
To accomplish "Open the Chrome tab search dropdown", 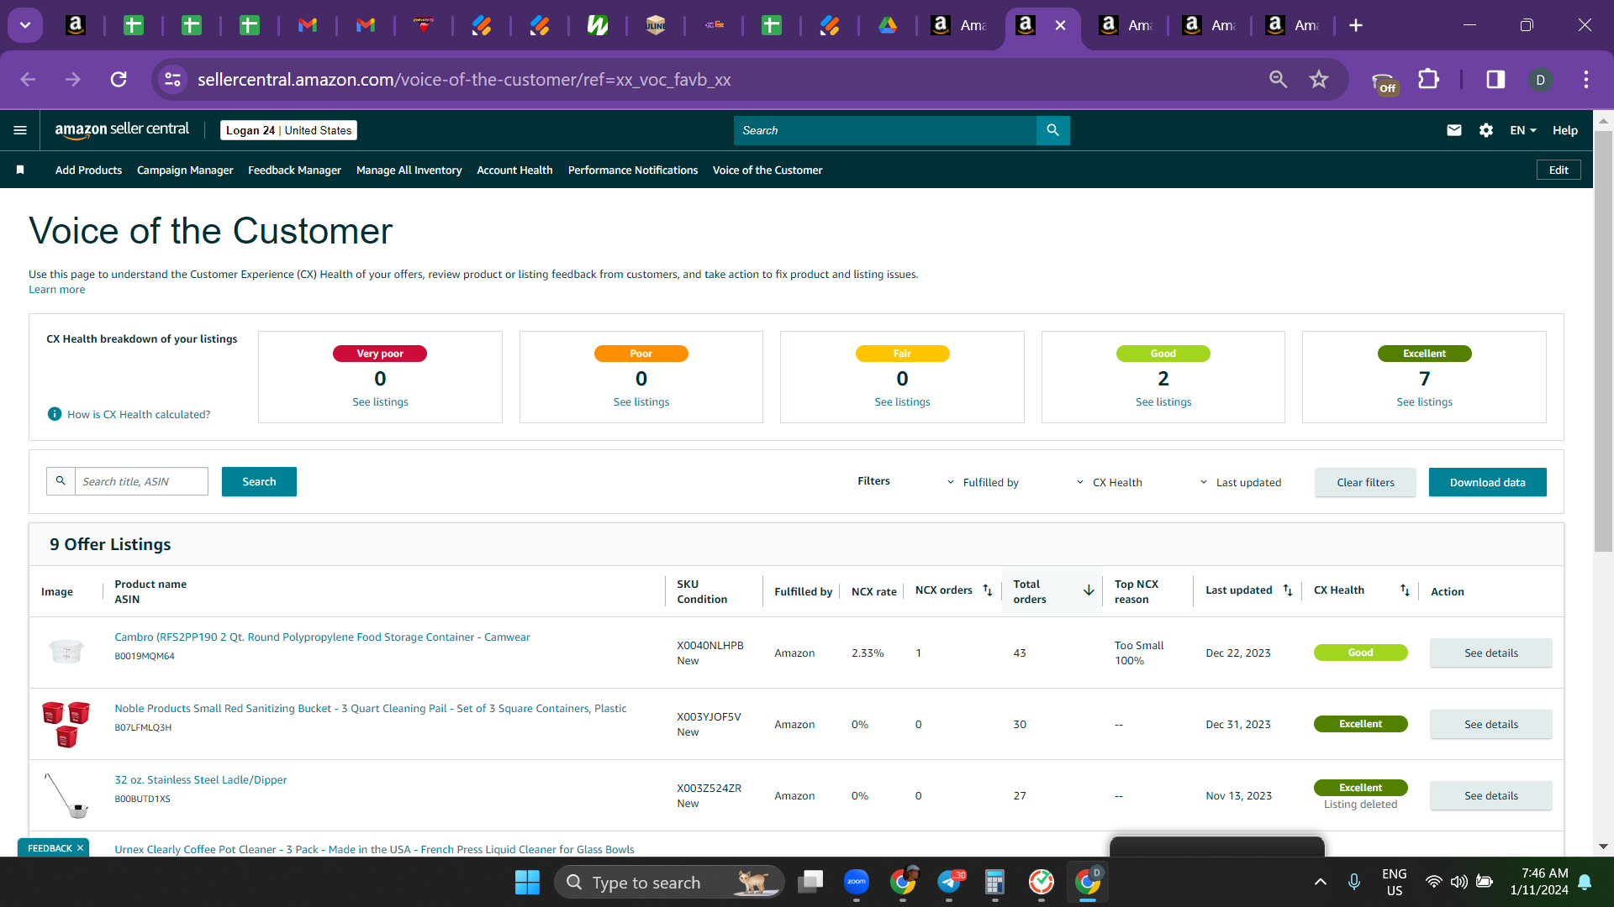I will click(25, 25).
